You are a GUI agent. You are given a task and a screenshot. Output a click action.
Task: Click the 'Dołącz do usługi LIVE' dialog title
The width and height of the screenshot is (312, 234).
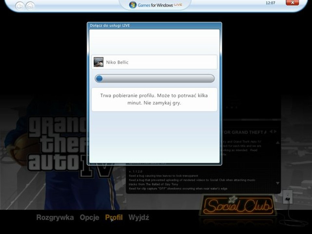[x=110, y=25]
